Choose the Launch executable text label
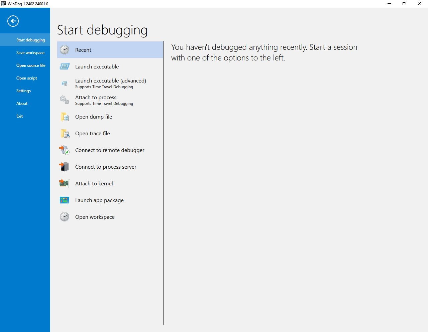The image size is (428, 332). coord(97,66)
